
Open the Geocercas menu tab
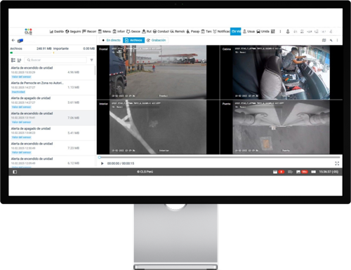pyautogui.click(x=133, y=32)
